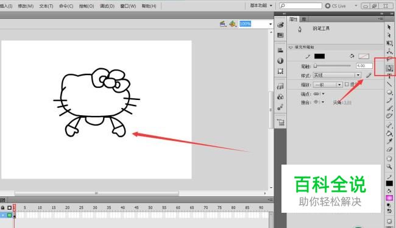The height and width of the screenshot is (228, 396).
Task: Select the Zoom magnifier tool
Action: (389, 166)
